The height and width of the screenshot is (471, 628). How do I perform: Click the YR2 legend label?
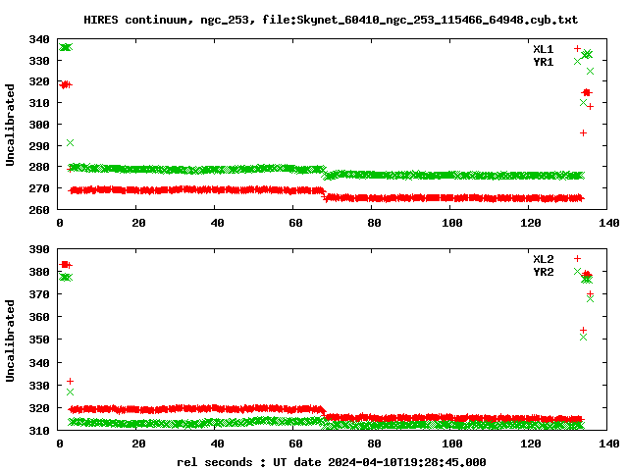point(543,272)
